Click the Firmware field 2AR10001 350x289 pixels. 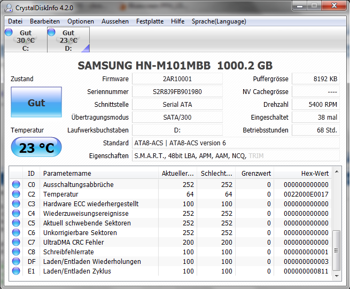click(x=177, y=79)
